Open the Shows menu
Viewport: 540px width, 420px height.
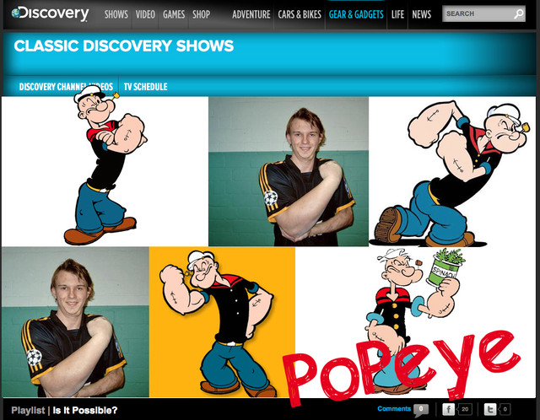coord(116,14)
